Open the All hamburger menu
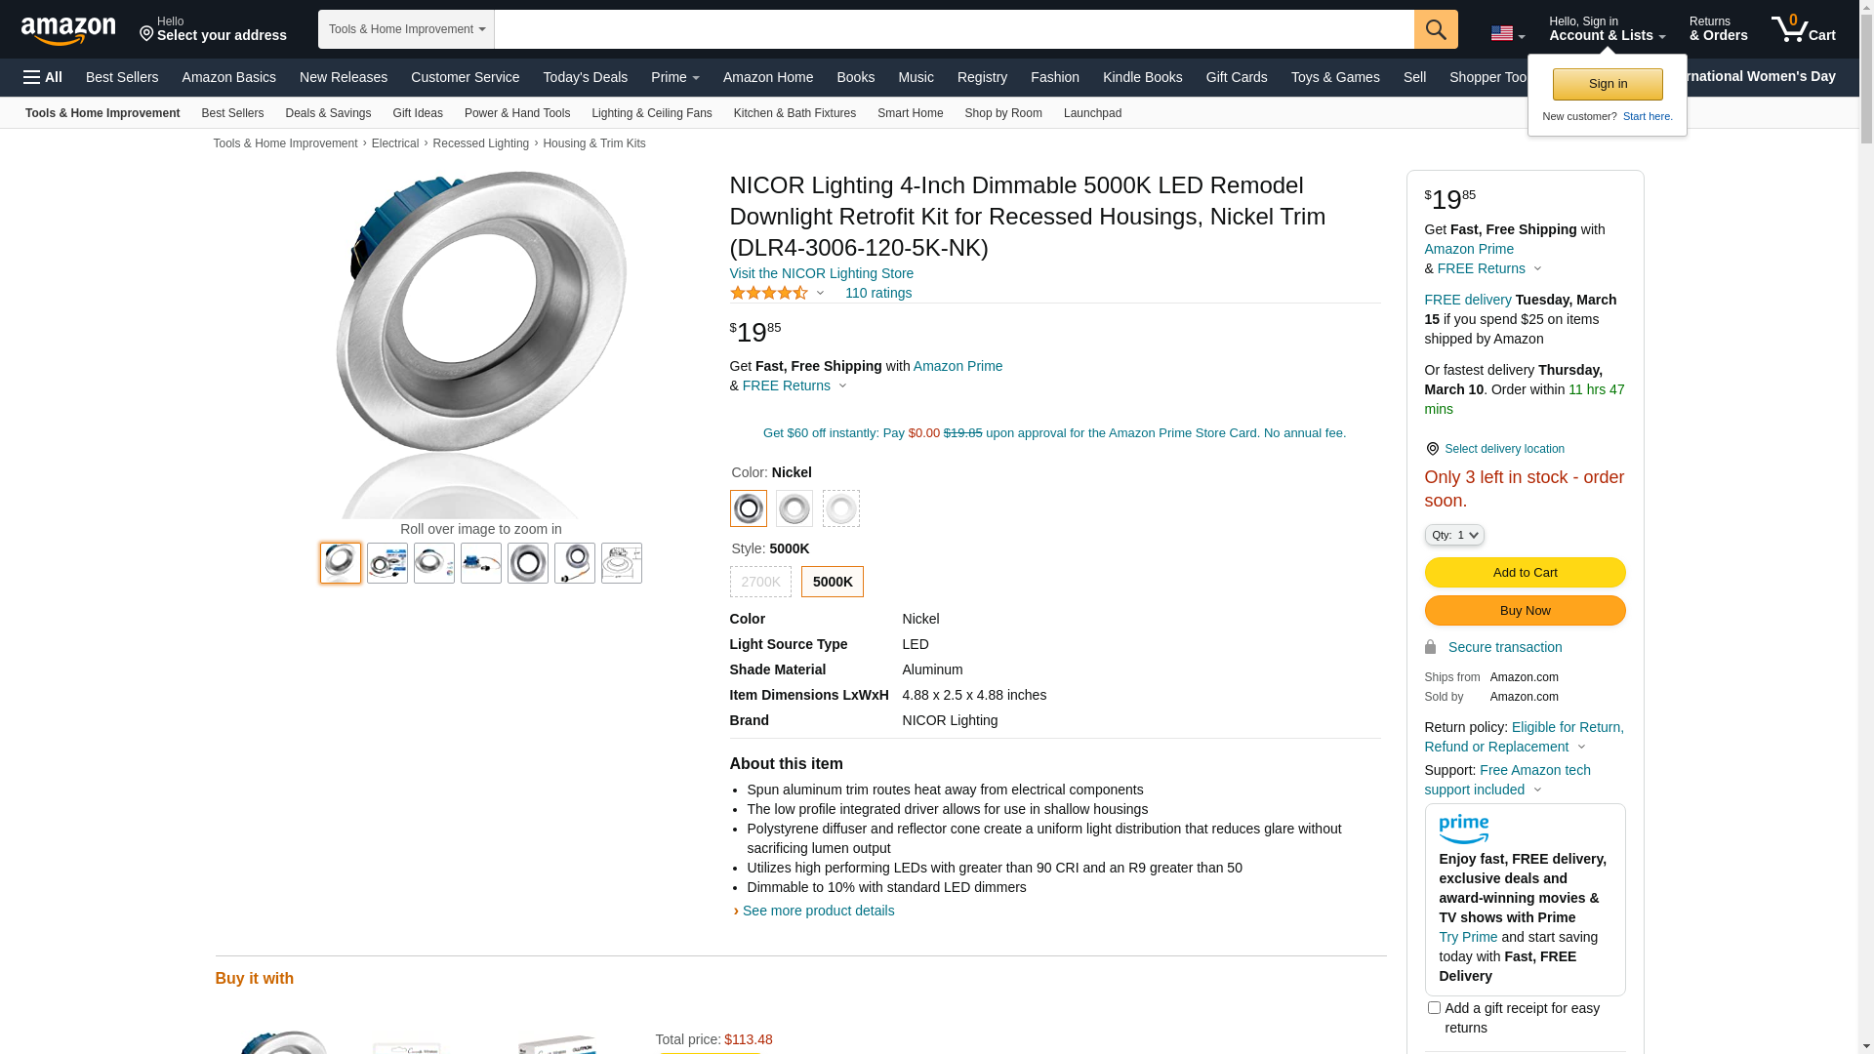Viewport: 1874px width, 1054px height. (x=43, y=77)
